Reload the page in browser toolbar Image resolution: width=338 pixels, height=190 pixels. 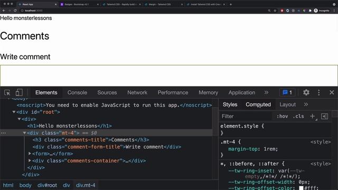(x=15, y=11)
